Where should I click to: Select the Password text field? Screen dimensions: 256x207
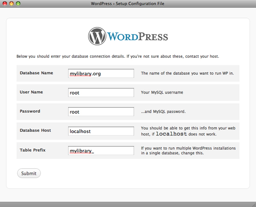[101, 112]
